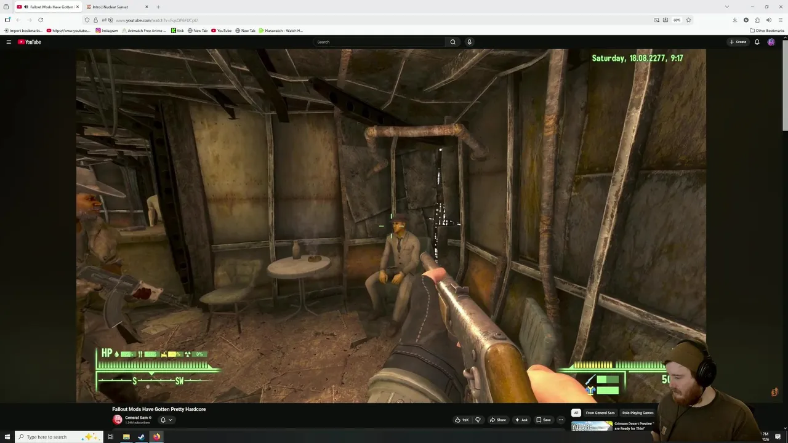Click the video player to pause
This screenshot has width=788, height=443.
tap(391, 226)
